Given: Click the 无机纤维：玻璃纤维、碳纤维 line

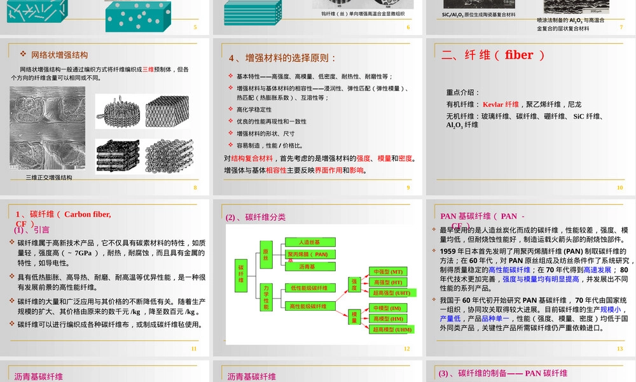Looking at the screenshot, I should click(x=525, y=116).
